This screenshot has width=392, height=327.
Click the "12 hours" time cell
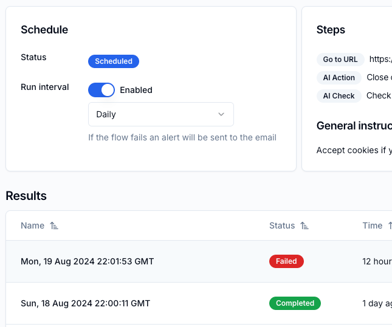click(x=377, y=261)
